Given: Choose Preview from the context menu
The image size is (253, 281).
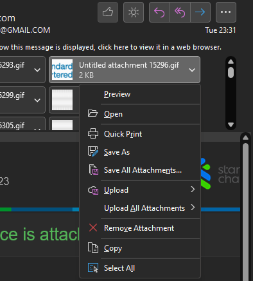Looking at the screenshot, I should (140, 94).
